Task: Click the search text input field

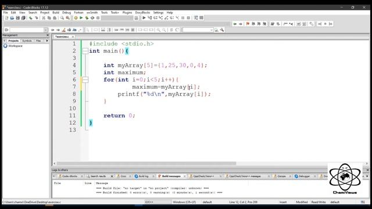Action: coord(27,30)
